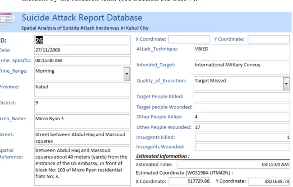Click the Insurgents Wounded label
The width and height of the screenshot is (293, 187).
[160, 147]
